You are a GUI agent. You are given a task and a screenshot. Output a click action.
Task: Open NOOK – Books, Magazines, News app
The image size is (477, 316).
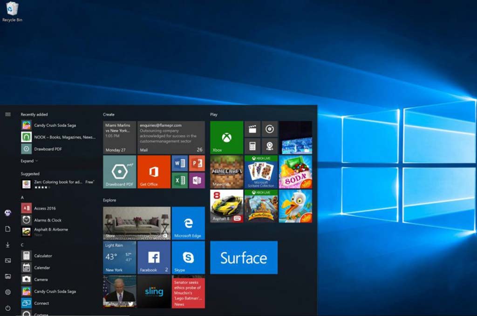pos(58,137)
